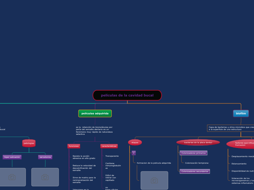Select the 'Capa de bacterias u otros microbios' definition box
This screenshot has height=190, width=254.
click(231, 128)
